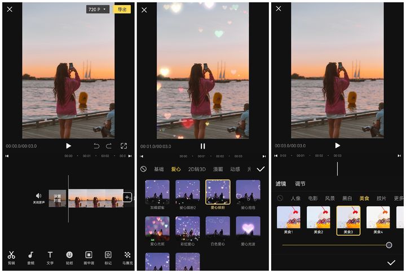Open the 剪辑 scissors tool
This screenshot has height=273, width=406.
click(x=11, y=258)
